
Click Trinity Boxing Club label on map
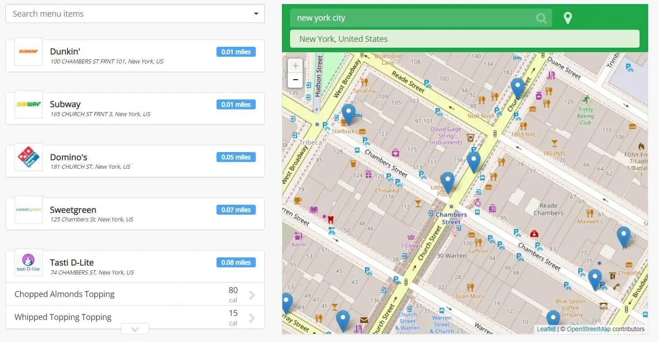click(585, 116)
